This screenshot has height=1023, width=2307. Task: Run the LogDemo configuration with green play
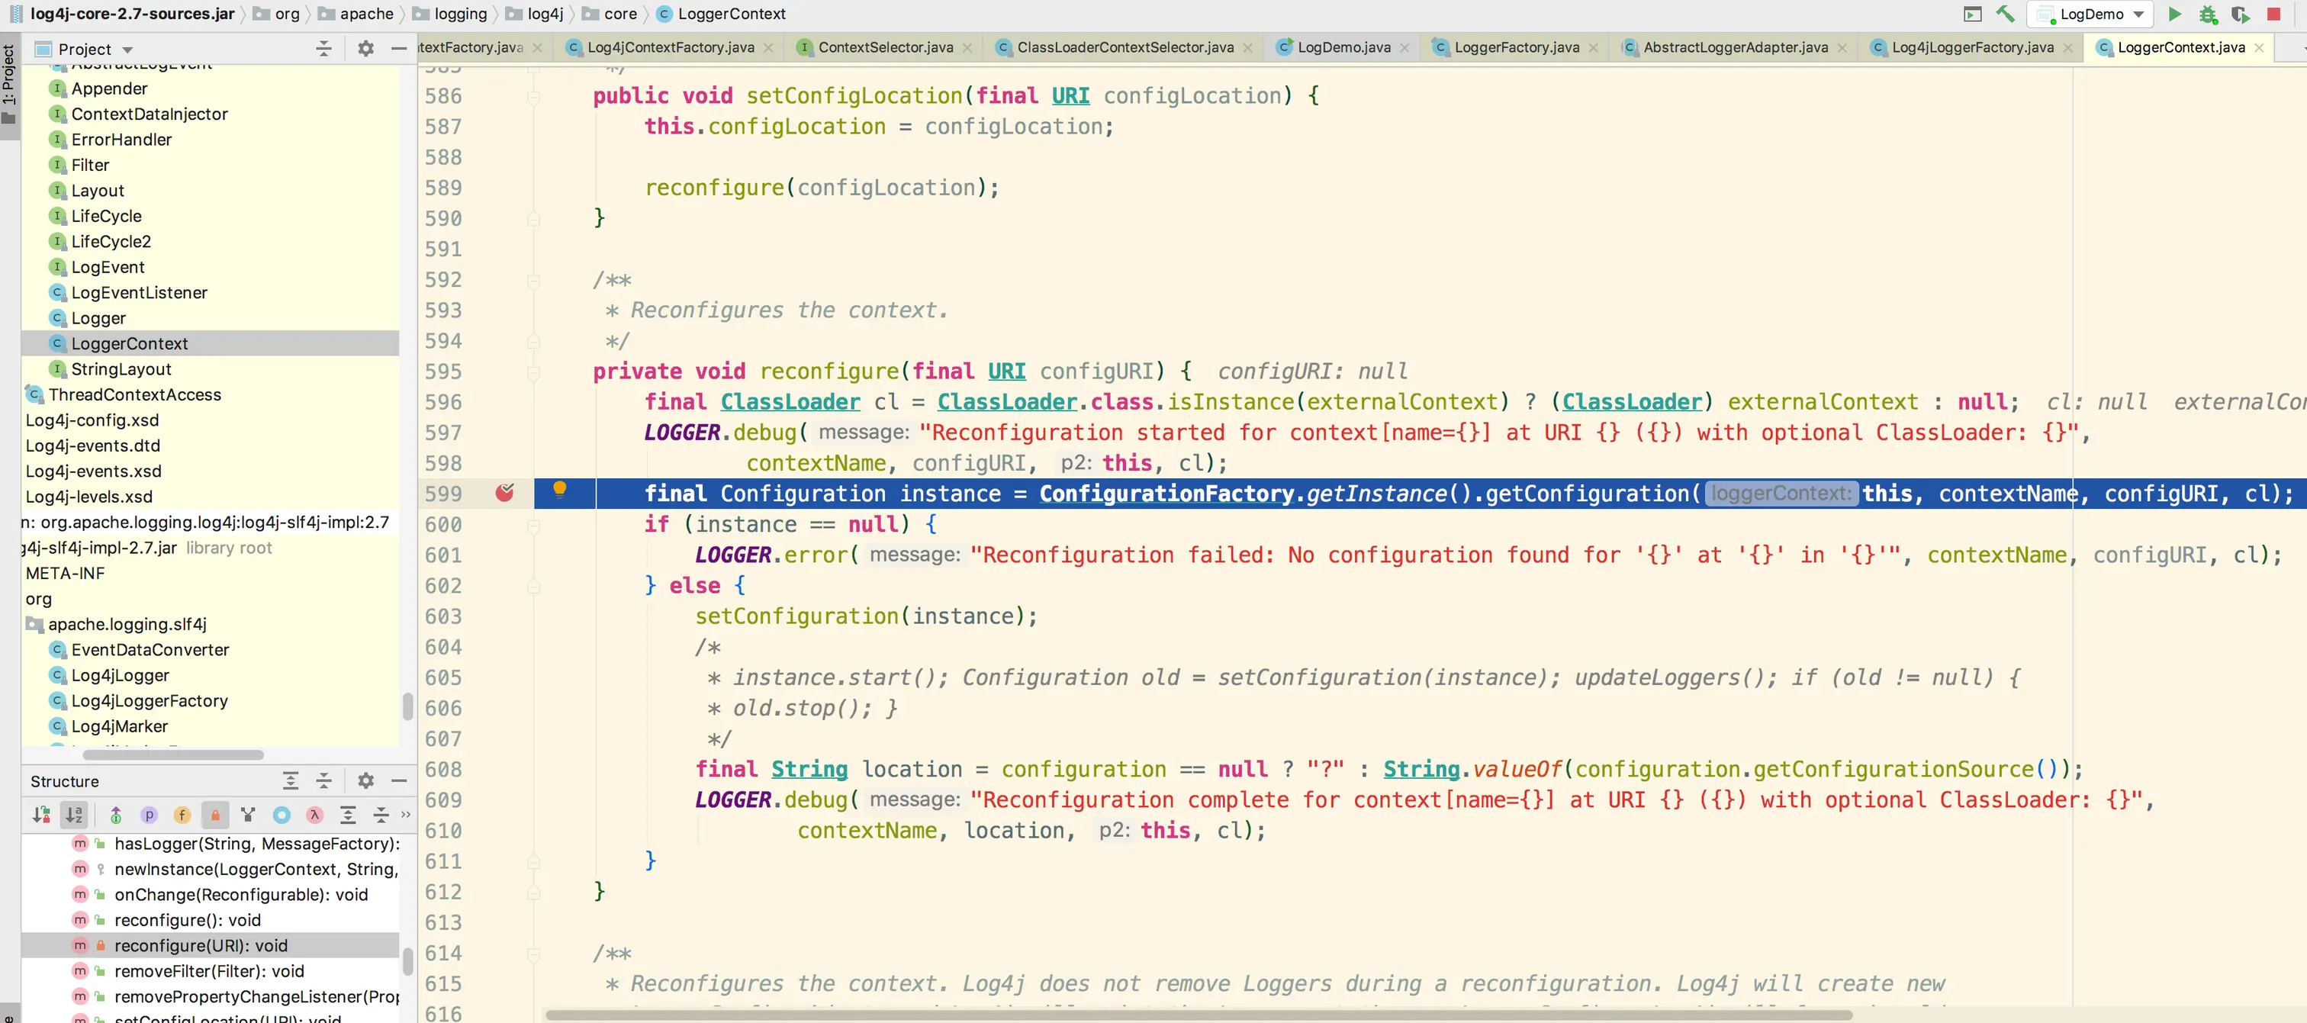pyautogui.click(x=2174, y=14)
